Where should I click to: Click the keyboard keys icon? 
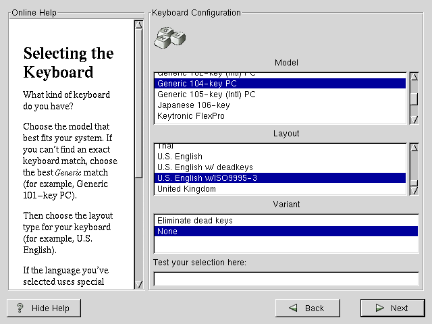pos(169,37)
